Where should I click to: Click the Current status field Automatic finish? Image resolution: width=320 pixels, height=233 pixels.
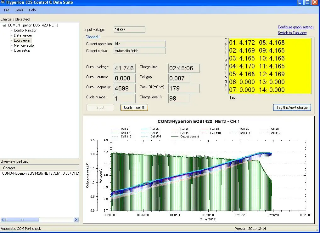point(140,51)
